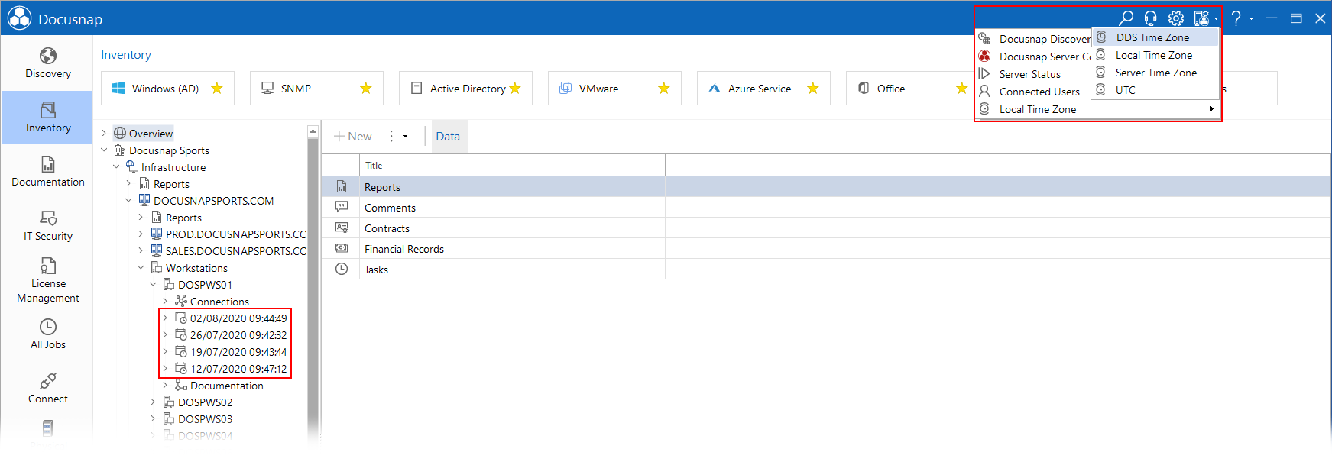Expand the DOSPWS02 workstation node

point(153,402)
